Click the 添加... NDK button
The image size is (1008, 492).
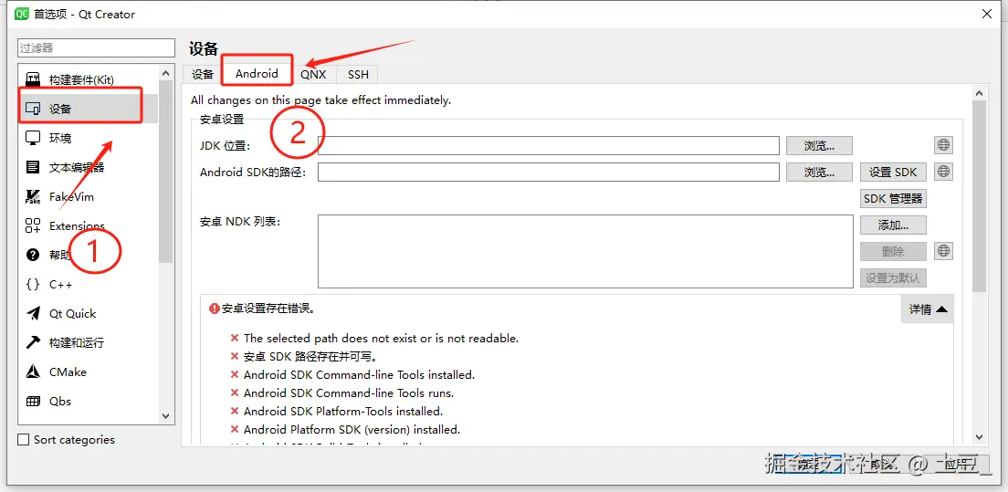893,225
